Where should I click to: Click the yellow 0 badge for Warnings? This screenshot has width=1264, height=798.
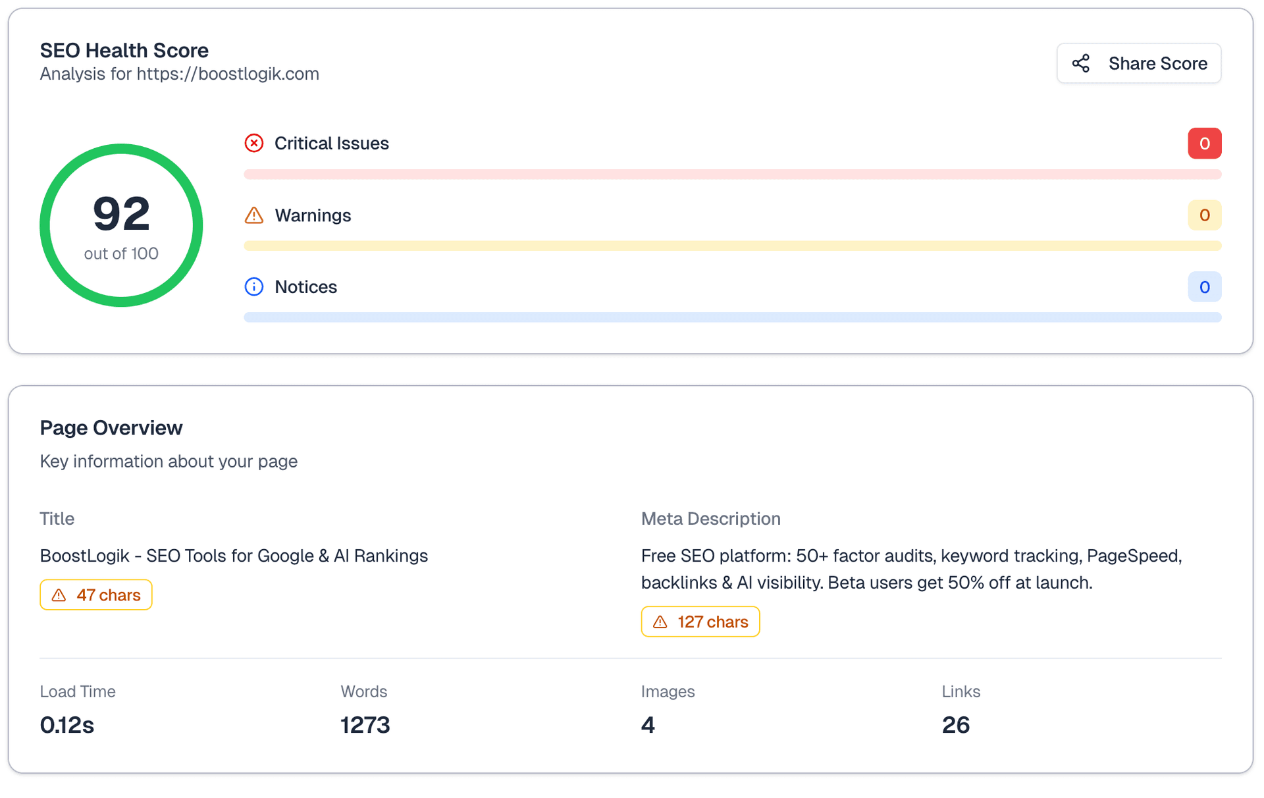click(x=1205, y=215)
